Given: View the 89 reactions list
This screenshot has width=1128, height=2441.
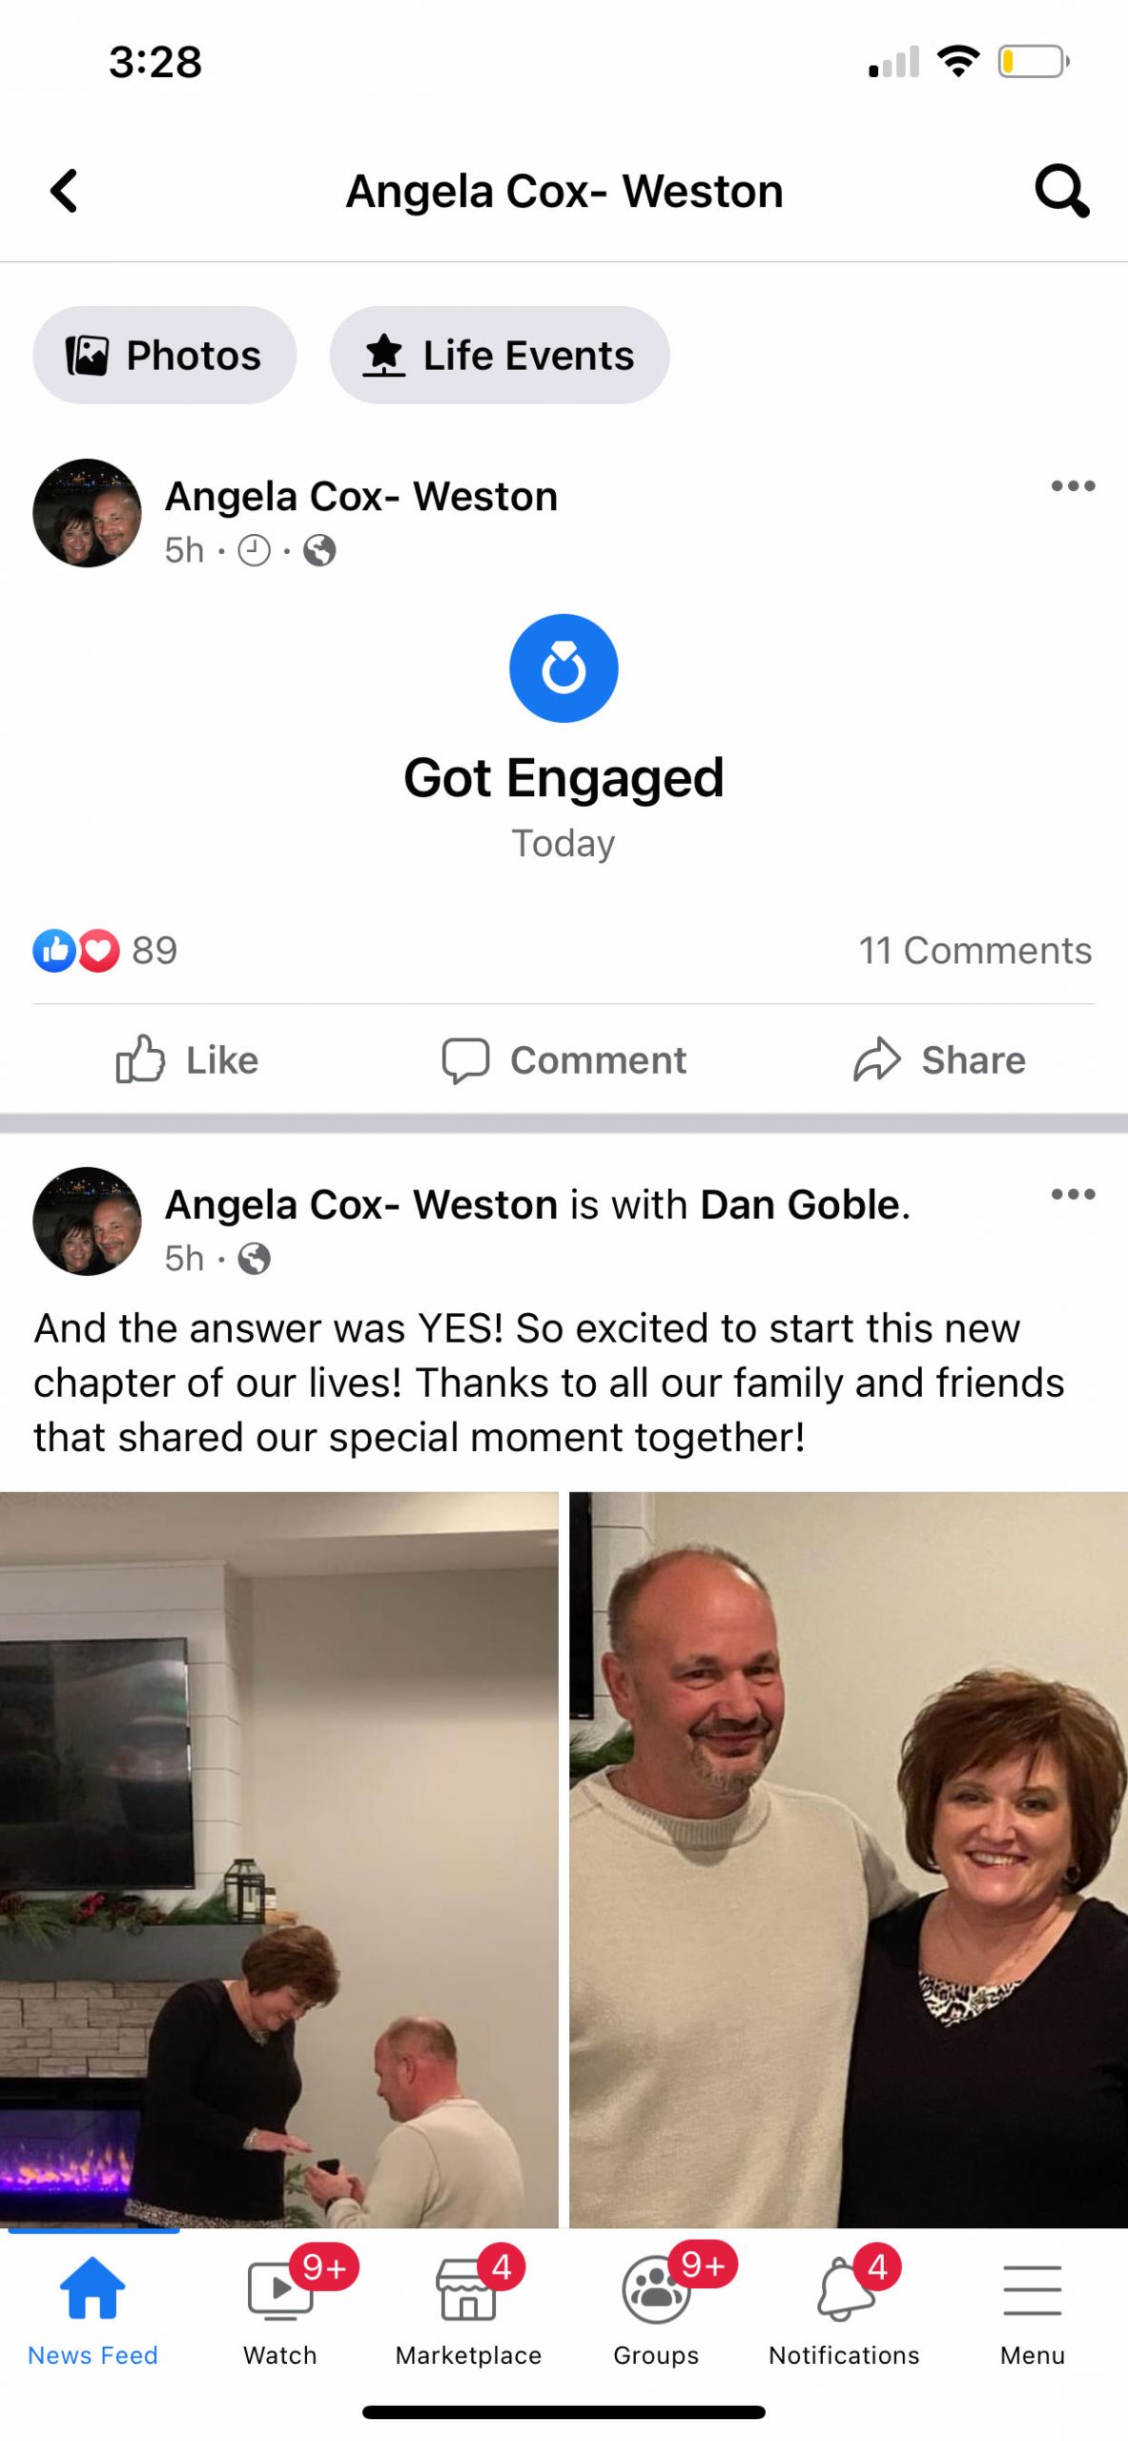Looking at the screenshot, I should pos(105,950).
